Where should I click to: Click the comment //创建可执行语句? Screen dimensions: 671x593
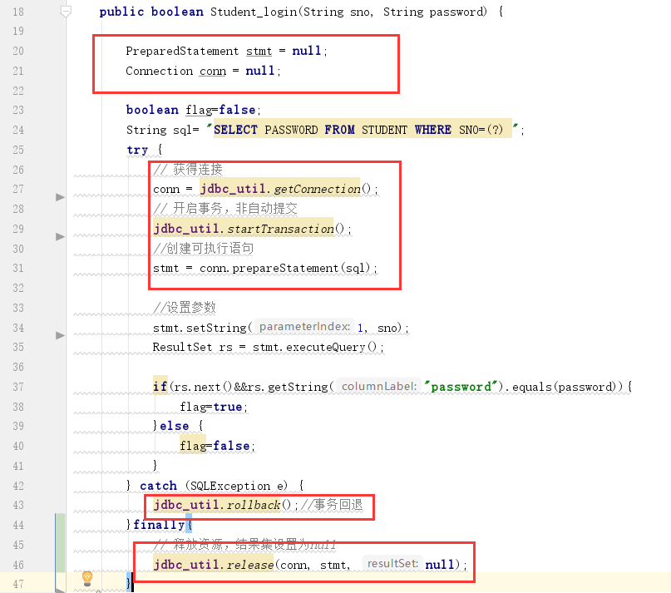[x=203, y=249]
